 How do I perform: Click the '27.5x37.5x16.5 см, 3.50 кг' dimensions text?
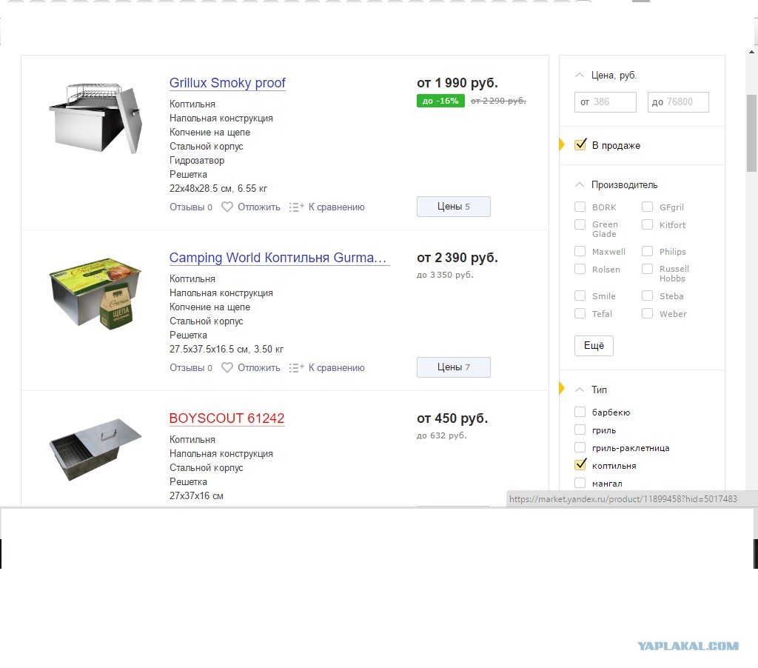click(x=227, y=349)
